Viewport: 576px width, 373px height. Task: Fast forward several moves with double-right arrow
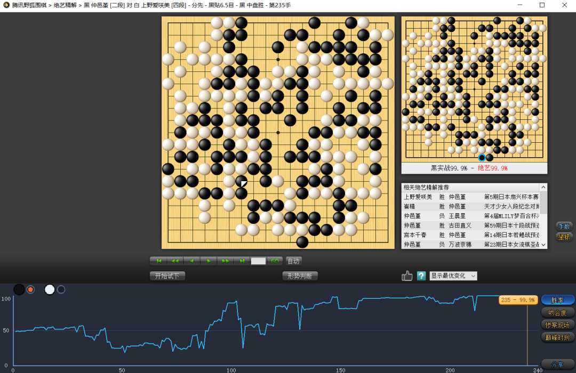(x=225, y=261)
